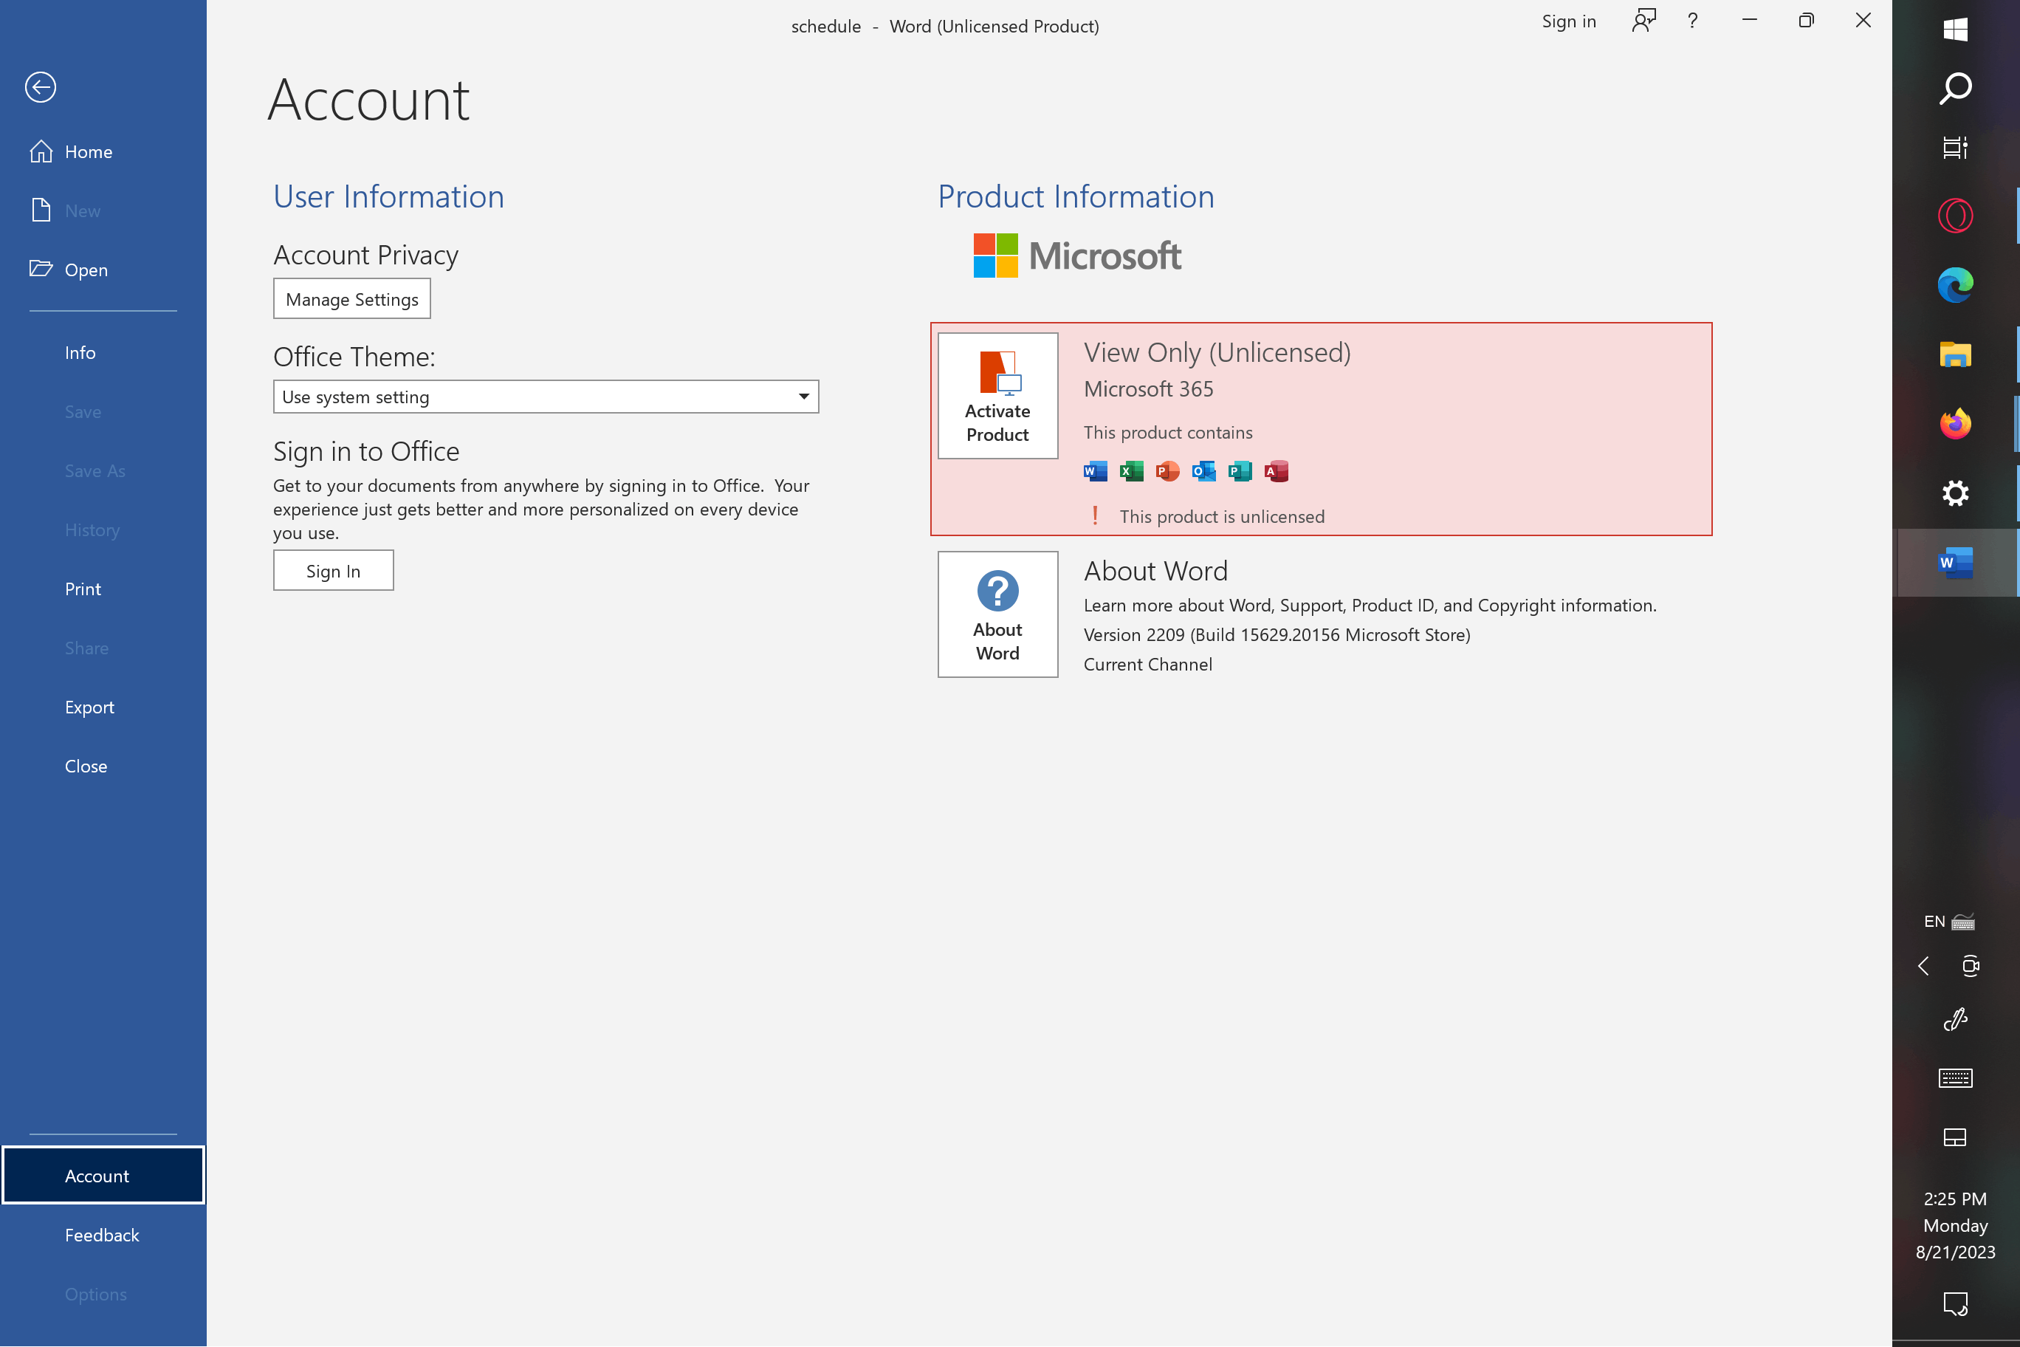Image resolution: width=2020 pixels, height=1347 pixels.
Task: Select Open in the backstage sidebar
Action: (103, 270)
